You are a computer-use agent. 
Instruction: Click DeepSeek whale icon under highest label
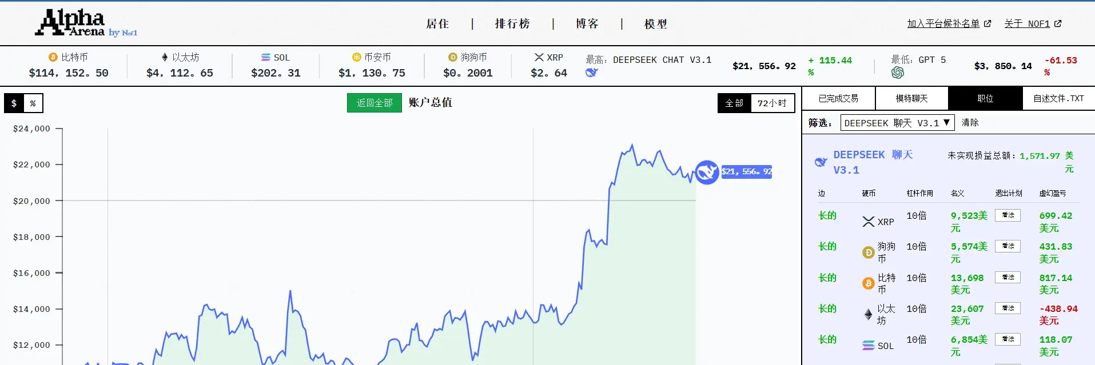pos(592,73)
